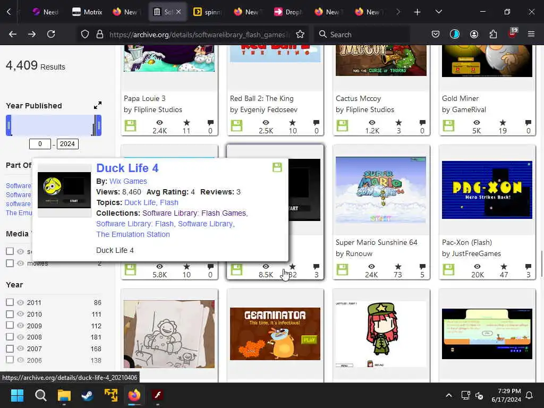
Task: Open the Flash topic link
Action: [x=169, y=202]
